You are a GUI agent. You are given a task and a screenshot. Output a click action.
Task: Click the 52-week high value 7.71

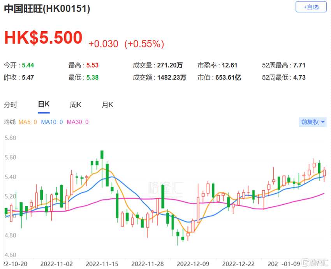click(299, 65)
